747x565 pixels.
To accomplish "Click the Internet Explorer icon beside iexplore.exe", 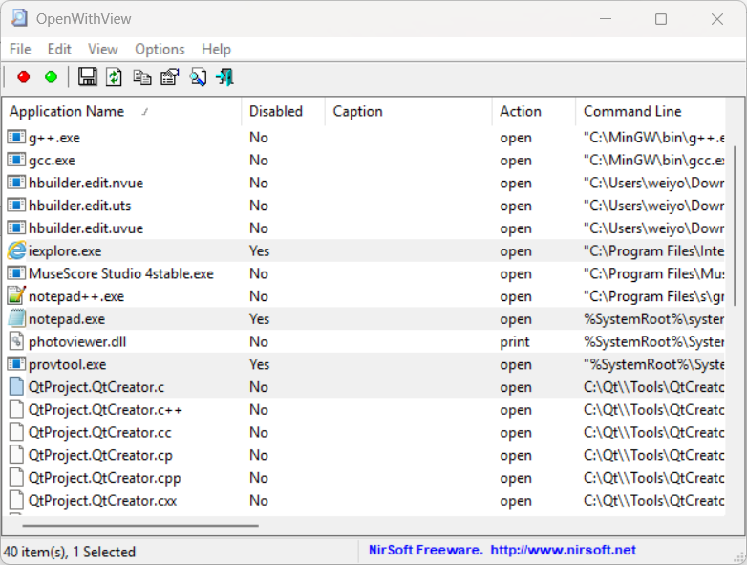I will [16, 250].
